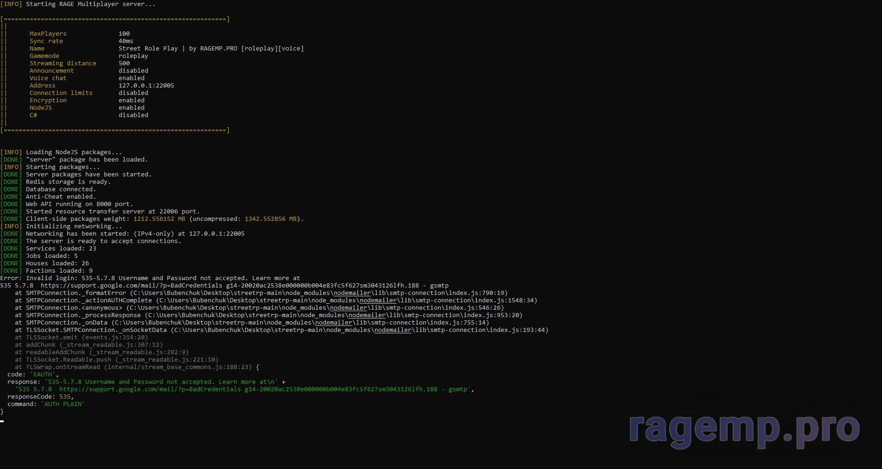Viewport: 882px width, 469px height.
Task: Select the Address value 127.0.0.1:22005 in config table
Action: coord(146,86)
